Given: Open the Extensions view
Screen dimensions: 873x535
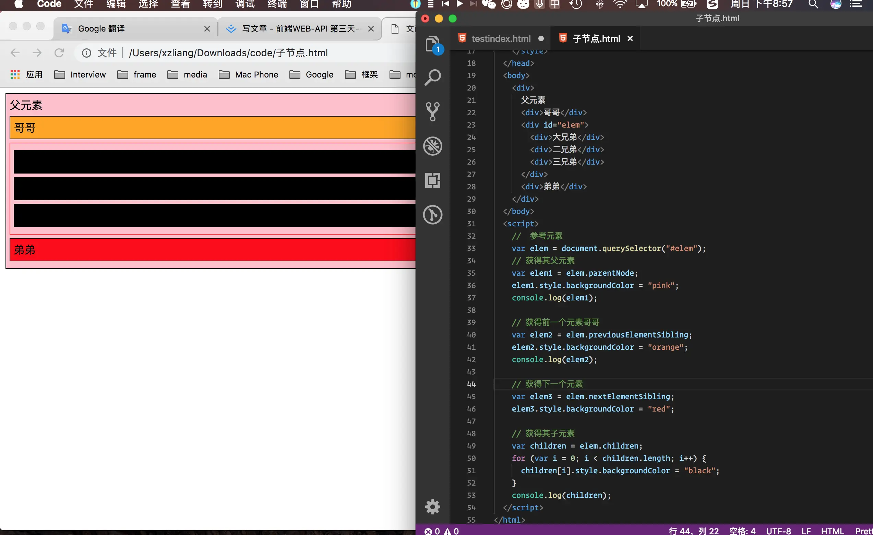Looking at the screenshot, I should point(433,180).
